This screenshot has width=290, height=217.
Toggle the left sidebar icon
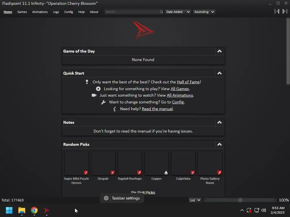[277, 11]
